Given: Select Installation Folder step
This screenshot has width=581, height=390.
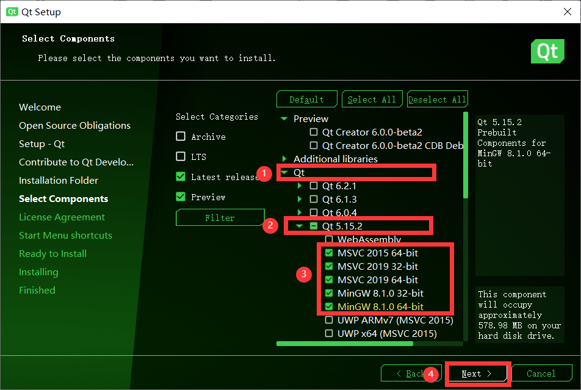Looking at the screenshot, I should [59, 181].
